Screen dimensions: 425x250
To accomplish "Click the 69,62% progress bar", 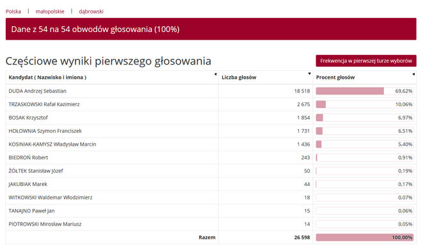I will [x=365, y=91].
